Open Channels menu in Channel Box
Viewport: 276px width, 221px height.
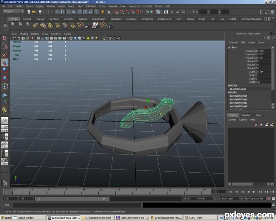[233, 42]
